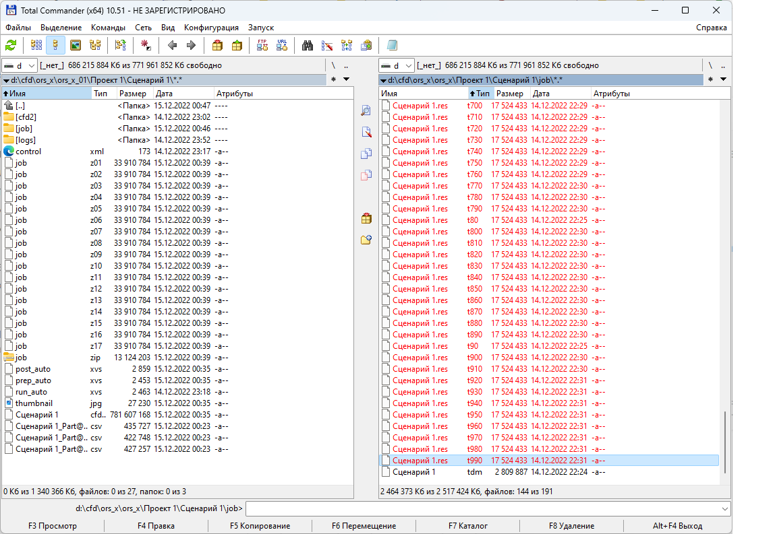This screenshot has height=534, width=777.
Task: Click F4 Правка button
Action: point(156,526)
